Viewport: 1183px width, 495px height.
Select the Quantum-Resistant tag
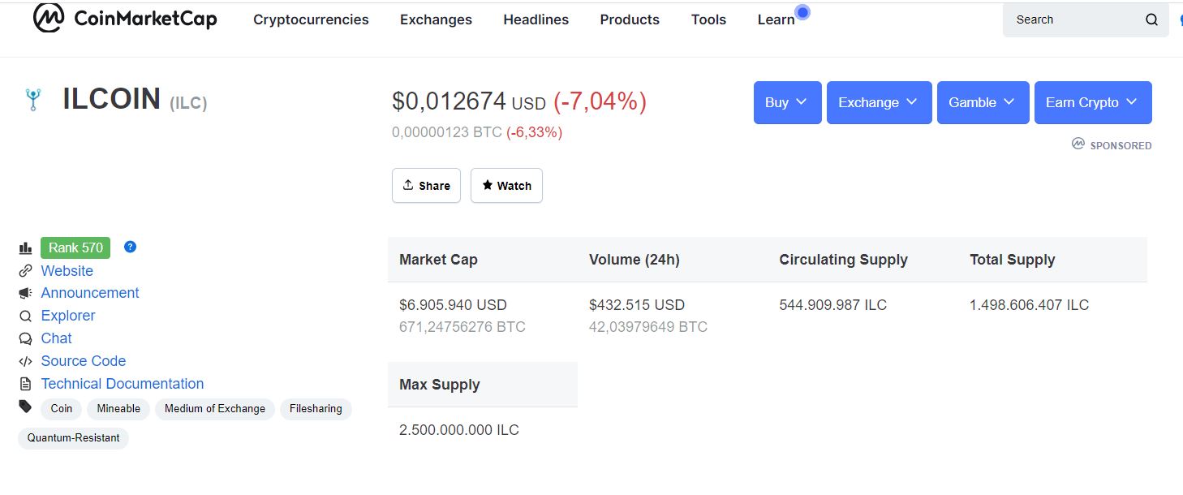point(73,438)
